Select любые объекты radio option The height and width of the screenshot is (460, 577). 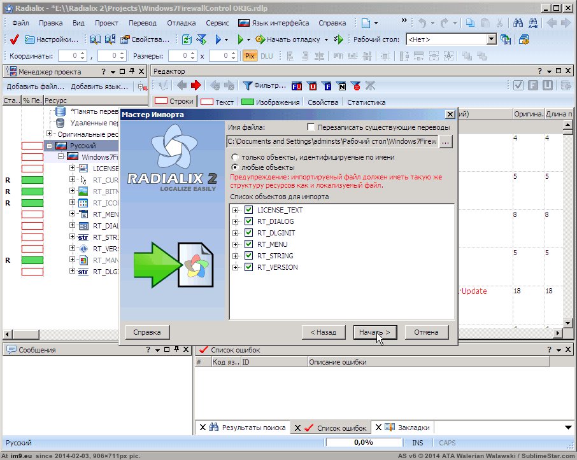click(234, 167)
